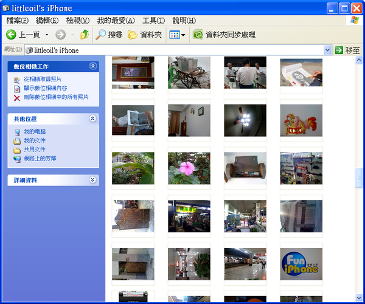Click the Windows flag logo
The width and height of the screenshot is (365, 304).
point(354,20)
